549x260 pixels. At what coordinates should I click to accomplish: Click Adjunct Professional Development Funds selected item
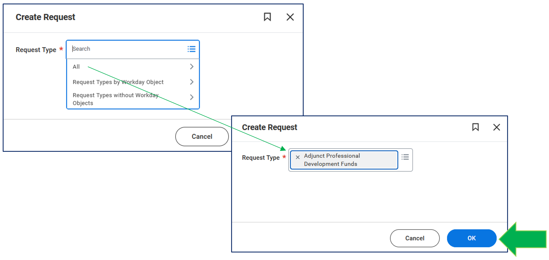(344, 160)
